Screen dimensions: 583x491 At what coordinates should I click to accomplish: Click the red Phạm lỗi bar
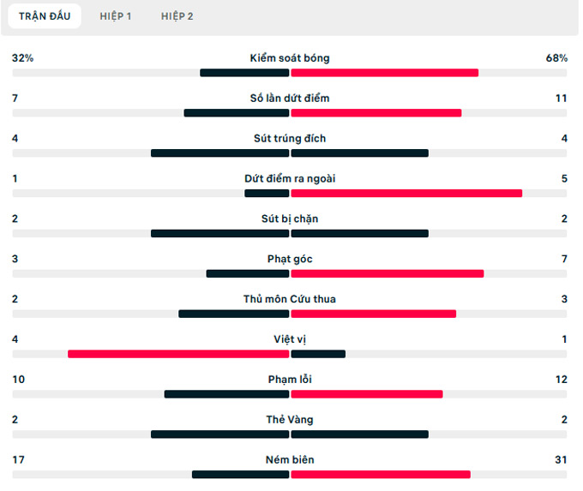point(367,394)
